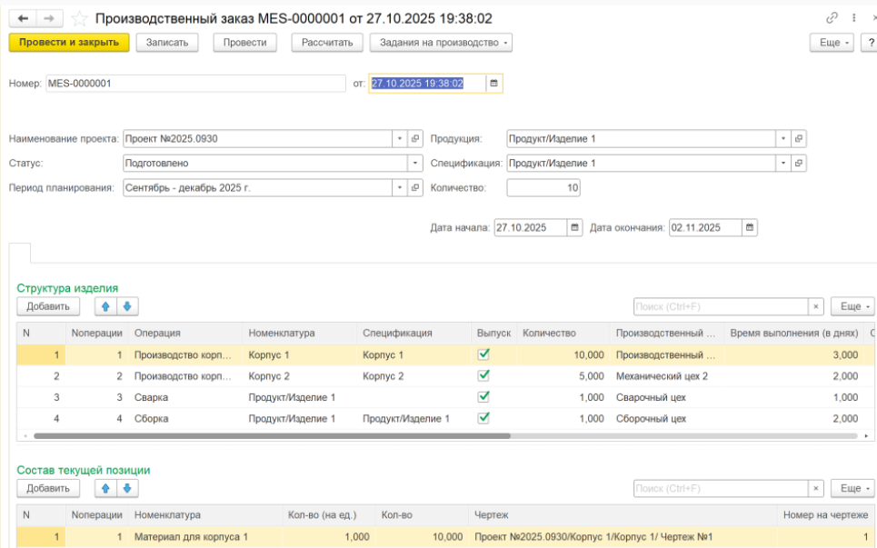Select the Механический цех 2 cell
Screen dimensions: 877x548
point(667,376)
